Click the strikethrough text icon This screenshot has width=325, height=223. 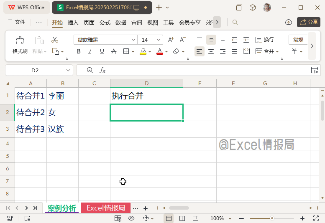(x=114, y=51)
